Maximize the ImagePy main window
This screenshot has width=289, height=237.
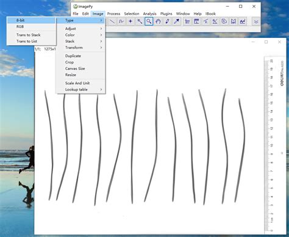(241, 7)
